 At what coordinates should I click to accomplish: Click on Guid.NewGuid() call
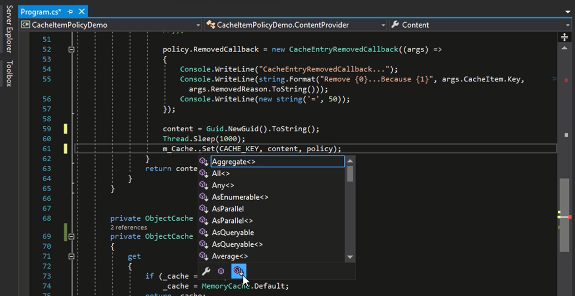click(238, 129)
